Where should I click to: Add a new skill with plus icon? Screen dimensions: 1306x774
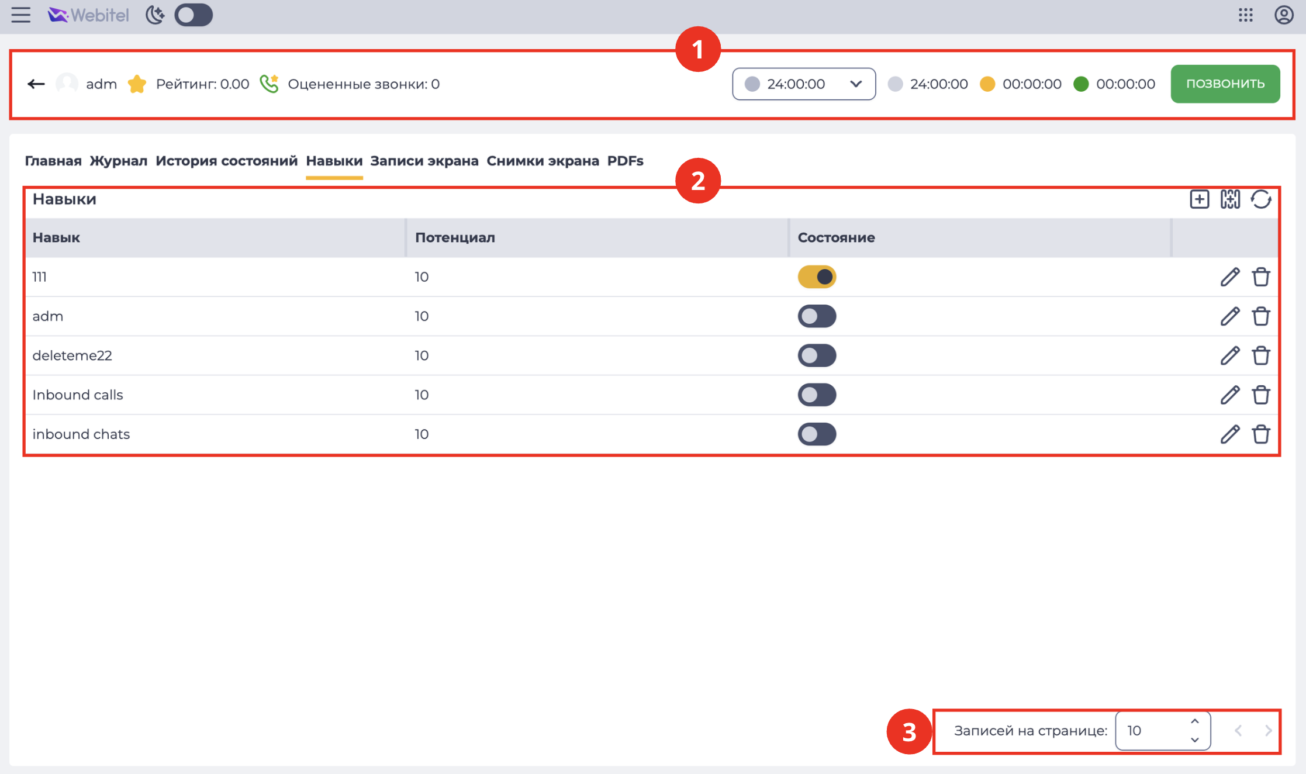(1200, 199)
